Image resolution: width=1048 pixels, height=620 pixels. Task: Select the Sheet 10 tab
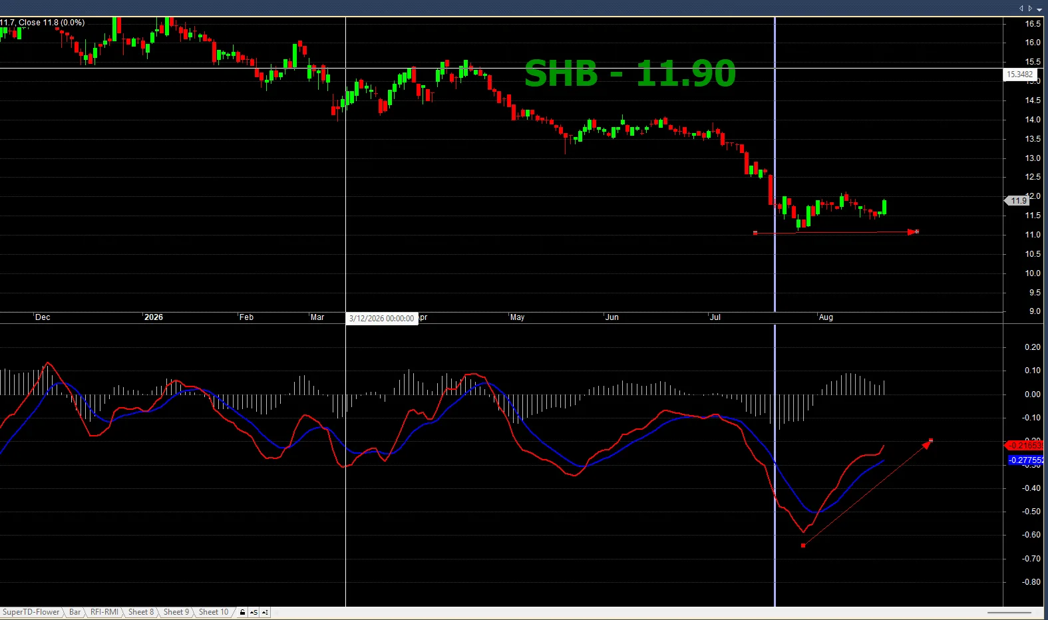click(x=213, y=612)
